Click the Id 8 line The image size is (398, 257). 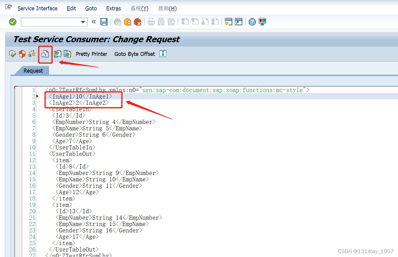(72, 166)
